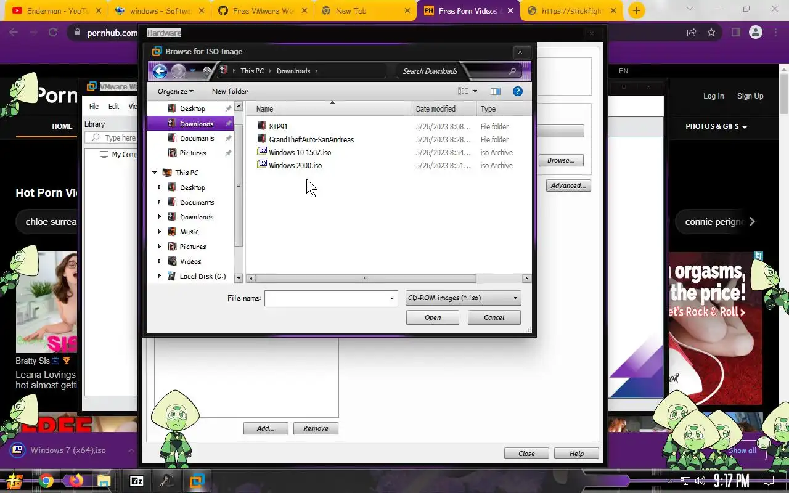Click Advanced... in the Hardware dialog
This screenshot has width=789, height=493.
pos(568,185)
